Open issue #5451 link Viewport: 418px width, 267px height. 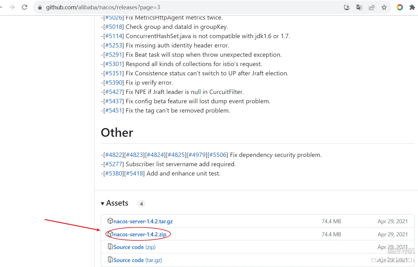point(113,111)
